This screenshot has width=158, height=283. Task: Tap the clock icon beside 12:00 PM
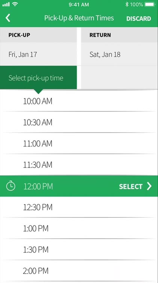[11, 186]
